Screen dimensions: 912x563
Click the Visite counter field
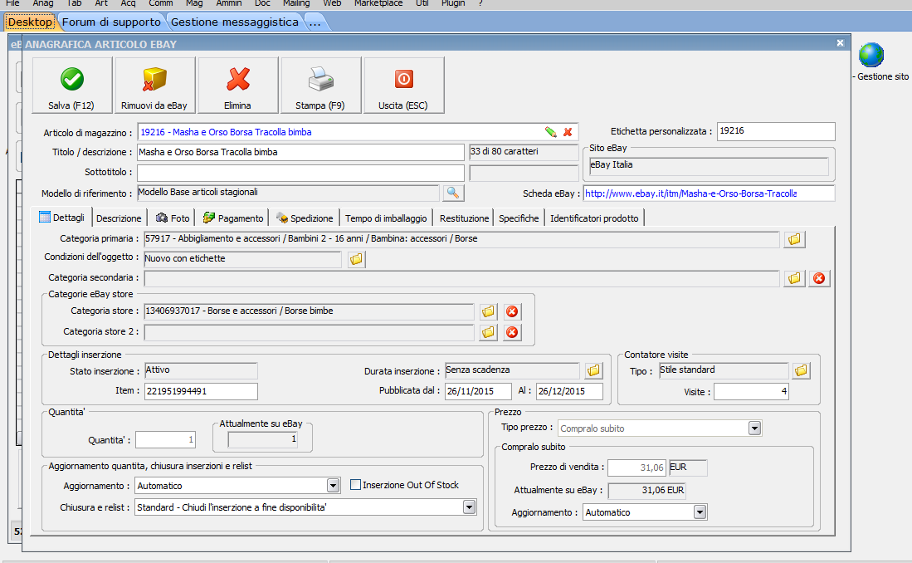coord(751,391)
